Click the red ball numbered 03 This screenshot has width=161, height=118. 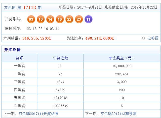31,19
